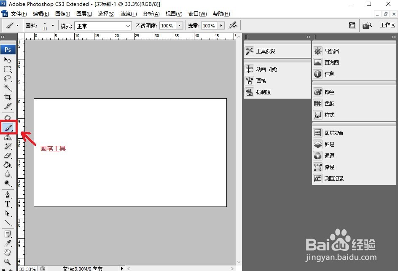Select the Slice tool
Viewport: 398px width, 271px height.
click(7, 106)
